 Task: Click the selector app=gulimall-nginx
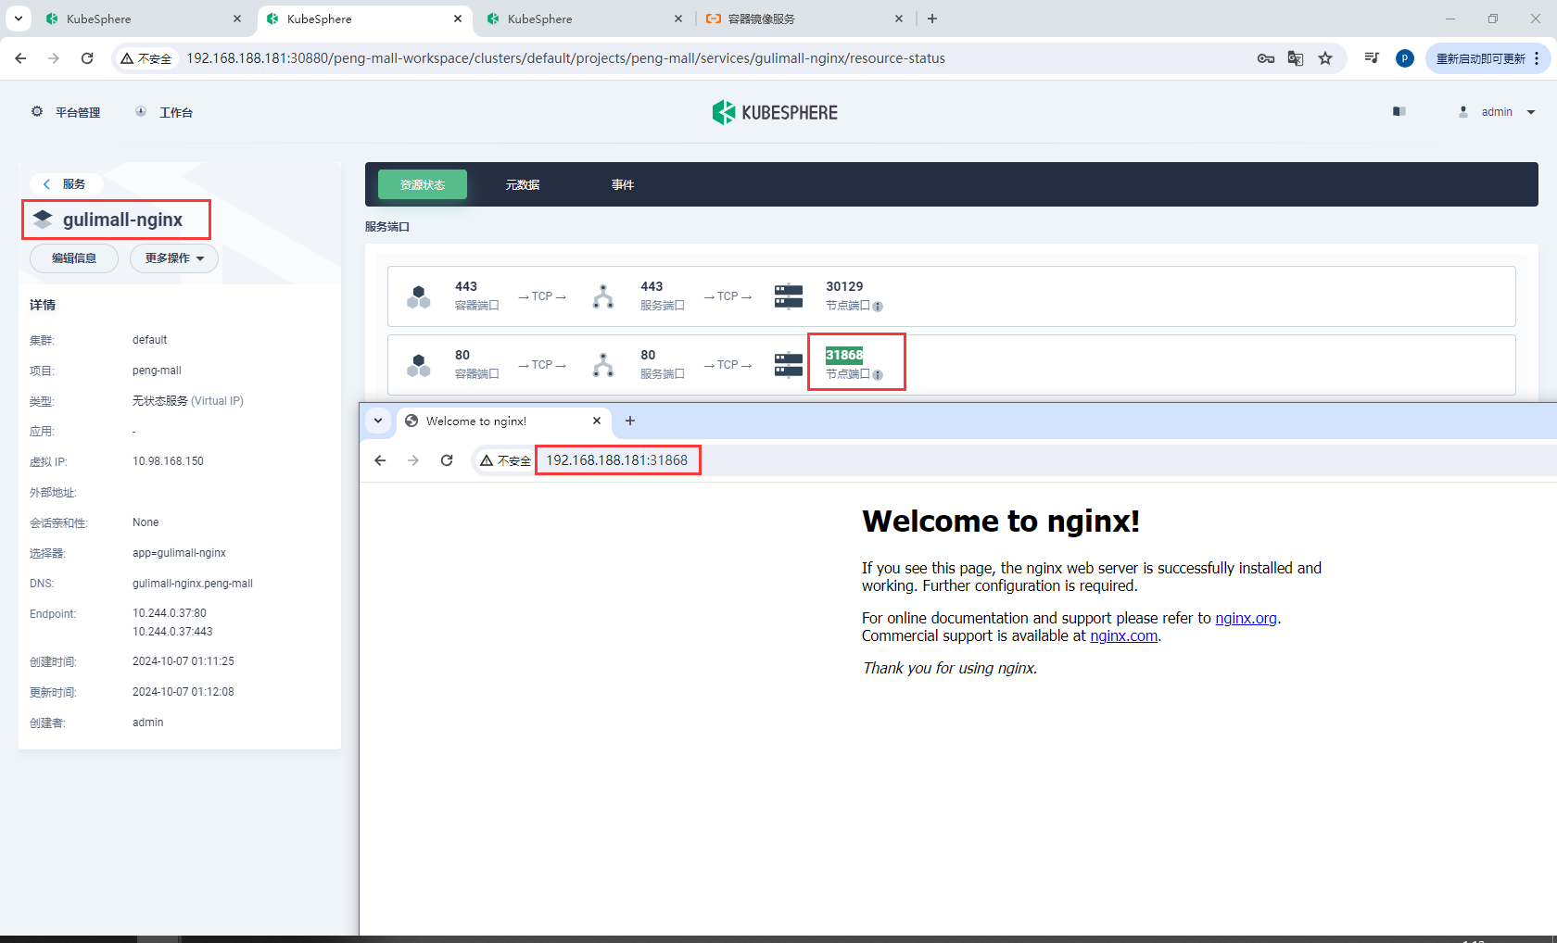click(179, 553)
